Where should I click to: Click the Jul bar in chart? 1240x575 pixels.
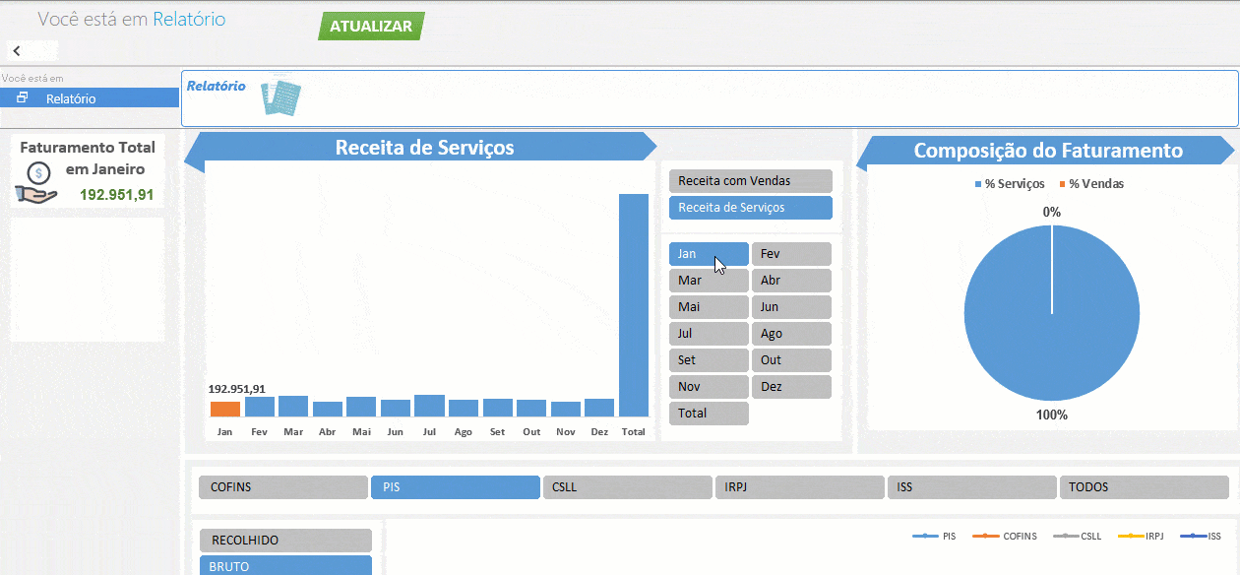coord(430,406)
